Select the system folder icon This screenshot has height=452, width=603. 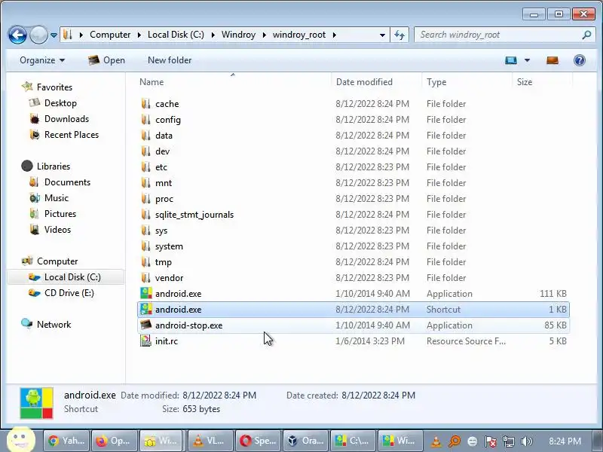pos(145,246)
